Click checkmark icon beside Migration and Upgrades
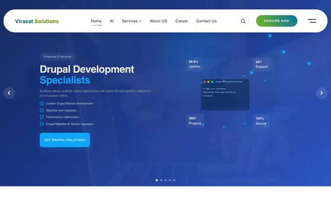331x207 pixels. pyautogui.click(x=42, y=110)
